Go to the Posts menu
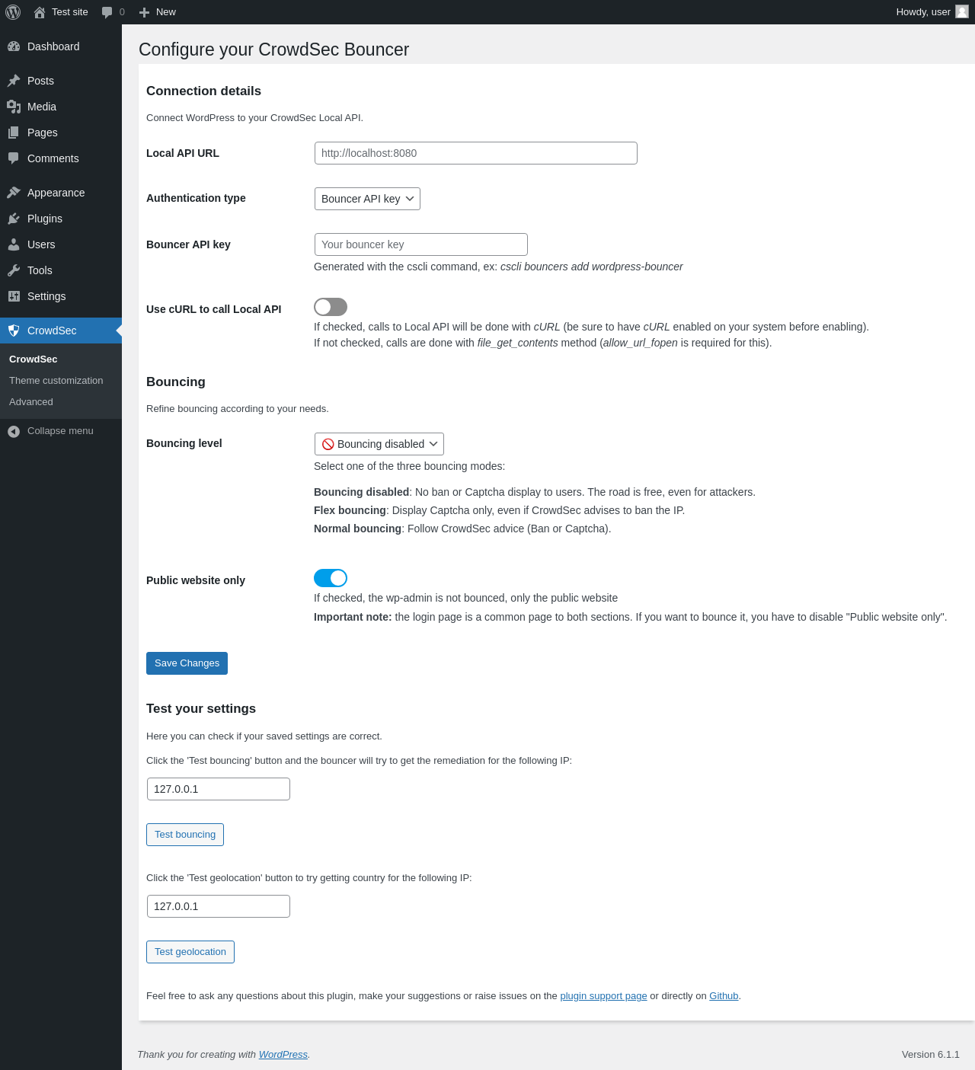 (x=40, y=81)
